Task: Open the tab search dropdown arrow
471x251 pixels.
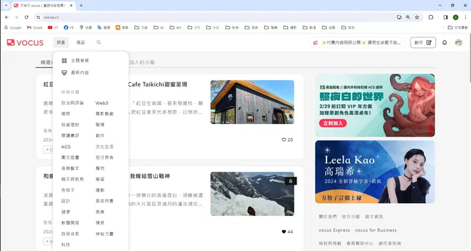Action: pyautogui.click(x=6, y=5)
